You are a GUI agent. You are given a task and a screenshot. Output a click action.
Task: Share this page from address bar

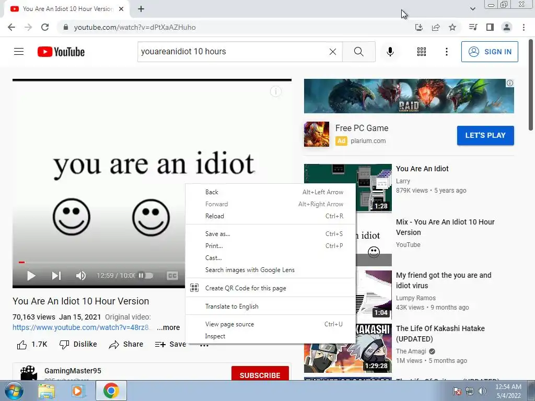435,27
